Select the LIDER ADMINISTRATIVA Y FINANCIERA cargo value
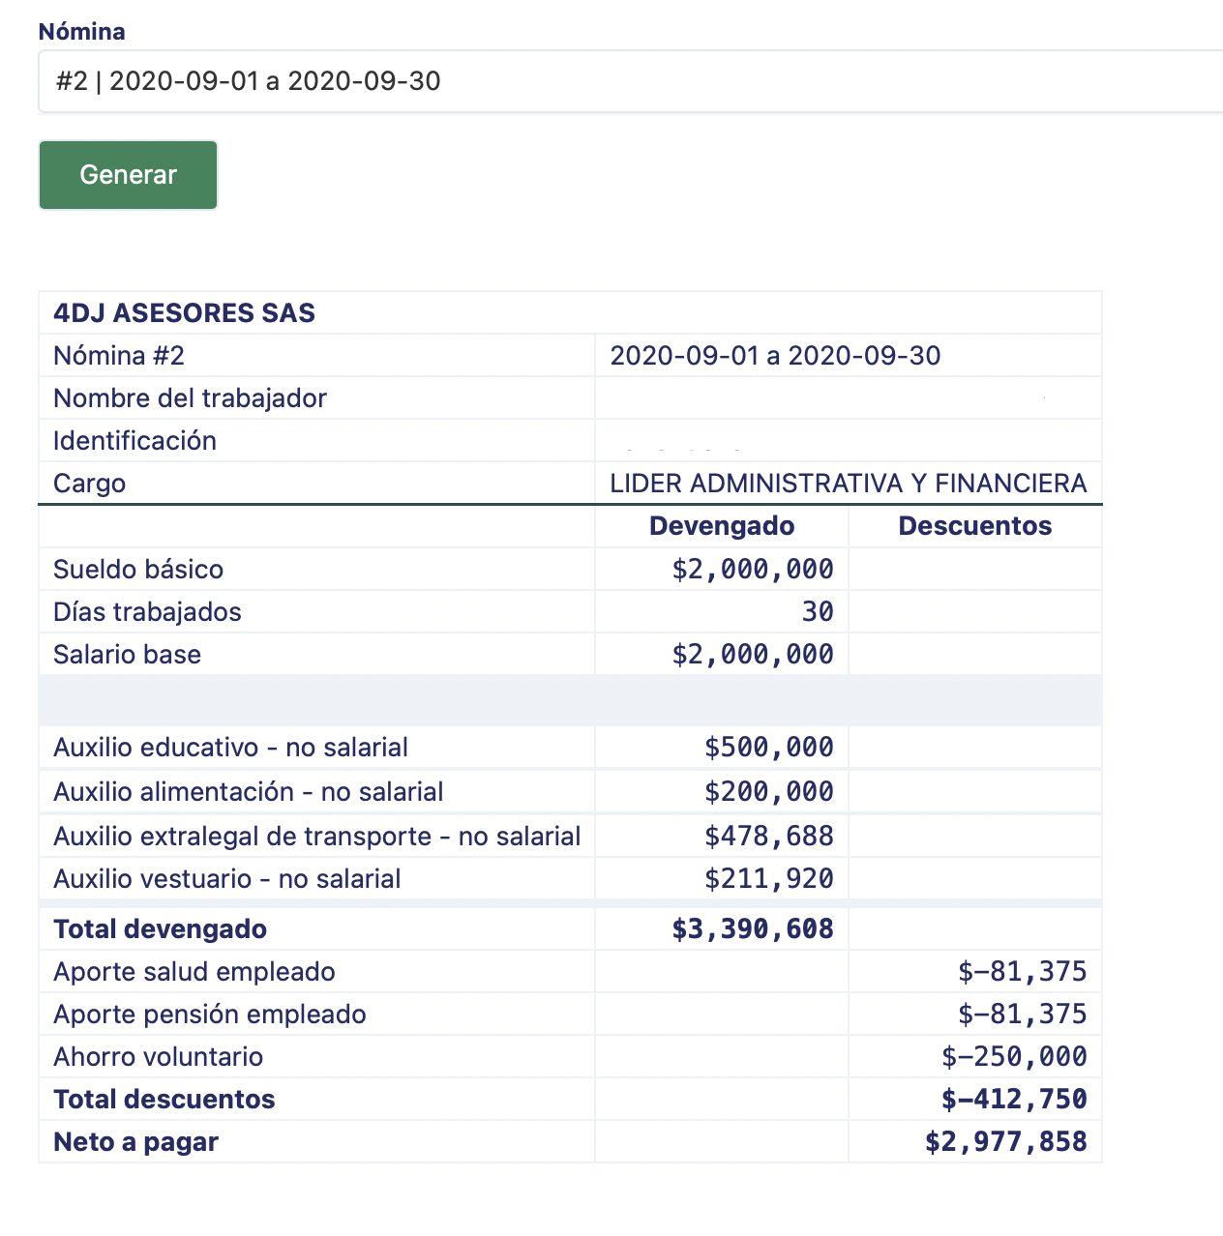This screenshot has width=1223, height=1236. 848,484
